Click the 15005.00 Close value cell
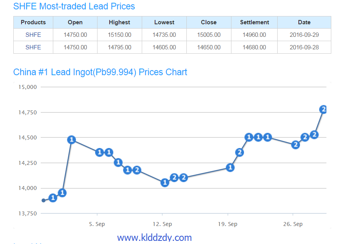Screen dimensions: 345x244 coord(209,35)
